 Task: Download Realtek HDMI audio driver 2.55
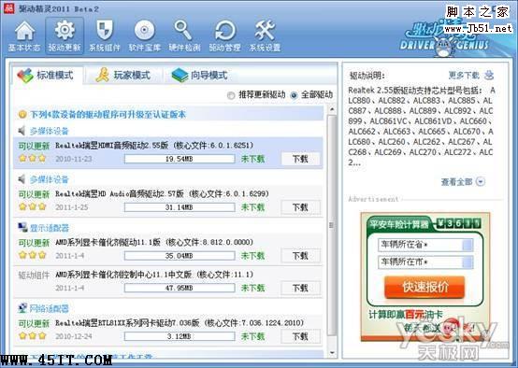click(300, 159)
